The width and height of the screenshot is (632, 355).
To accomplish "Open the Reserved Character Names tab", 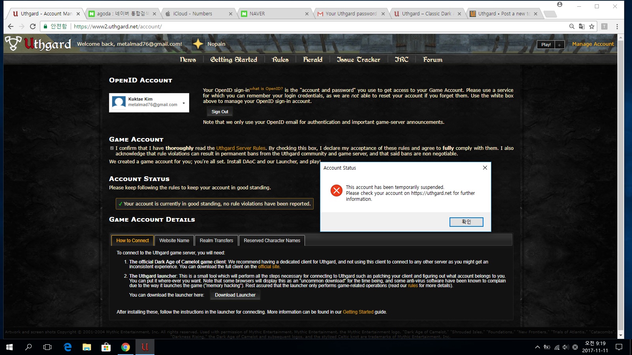I will point(272,241).
